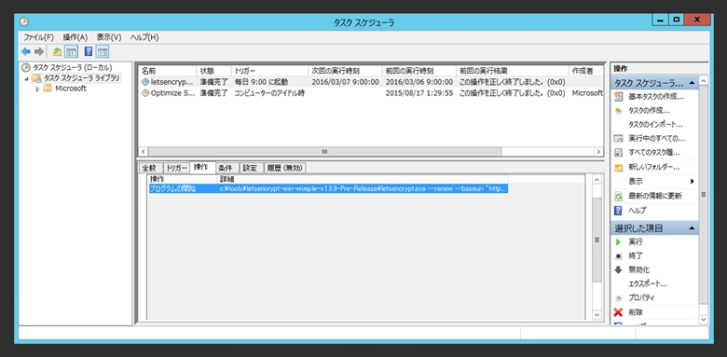Click エクスポート... action
This screenshot has height=357, width=727.
(x=648, y=283)
